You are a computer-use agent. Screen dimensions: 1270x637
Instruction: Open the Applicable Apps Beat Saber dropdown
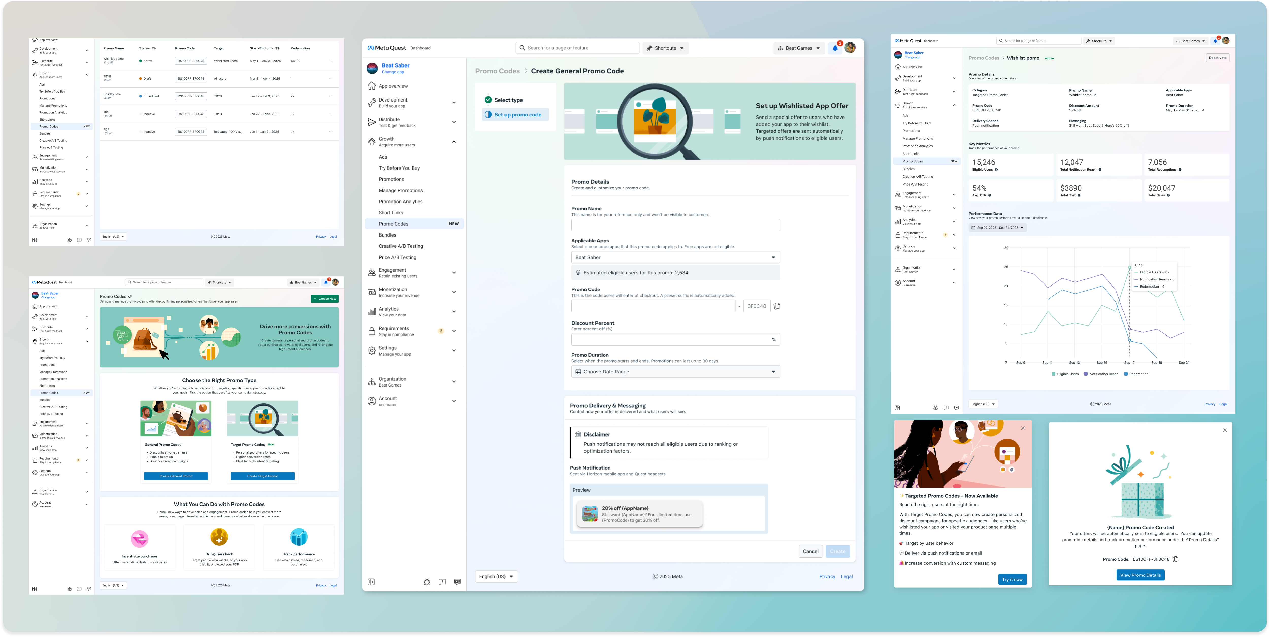pos(675,257)
